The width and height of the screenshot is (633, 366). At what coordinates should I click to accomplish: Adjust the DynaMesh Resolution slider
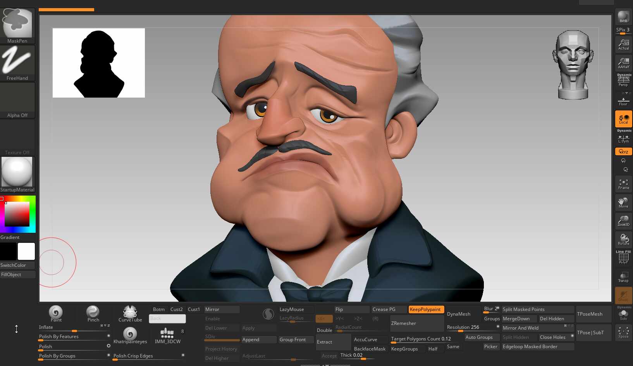click(473, 328)
